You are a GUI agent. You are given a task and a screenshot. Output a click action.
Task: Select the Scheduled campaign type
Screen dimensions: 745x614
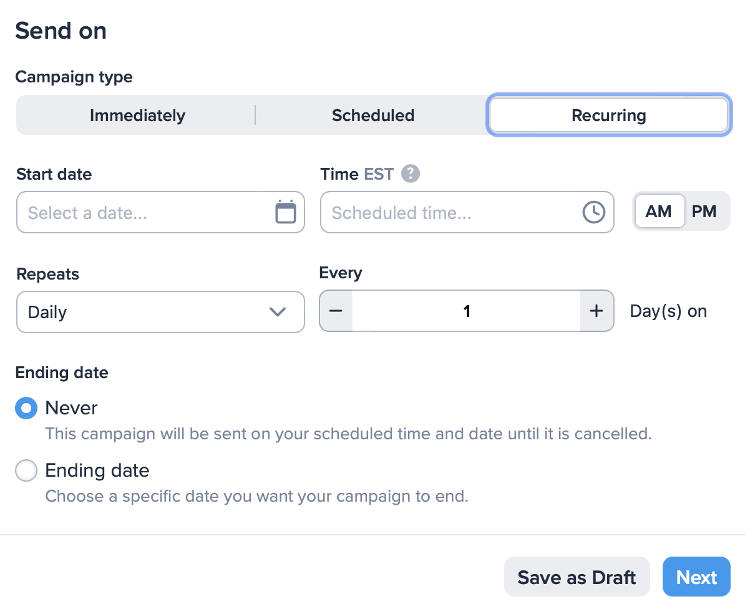(x=373, y=115)
